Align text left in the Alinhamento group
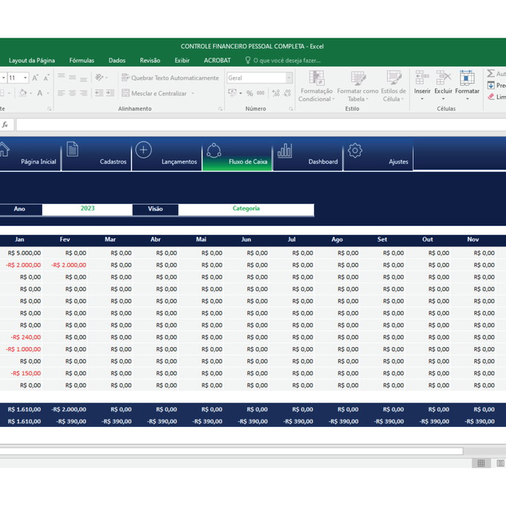 [61, 93]
